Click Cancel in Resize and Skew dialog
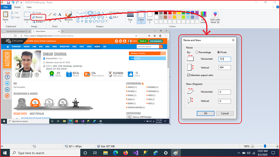The image size is (280, 157). tap(225, 113)
